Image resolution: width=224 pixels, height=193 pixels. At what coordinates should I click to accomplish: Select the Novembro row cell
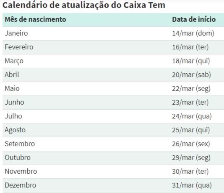[21, 171]
